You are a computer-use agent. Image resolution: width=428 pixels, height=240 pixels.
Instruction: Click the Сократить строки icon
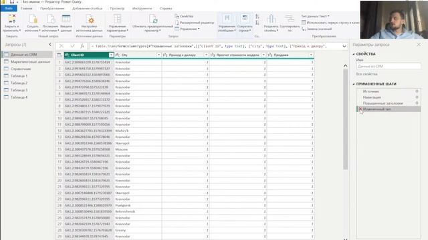coord(245,19)
